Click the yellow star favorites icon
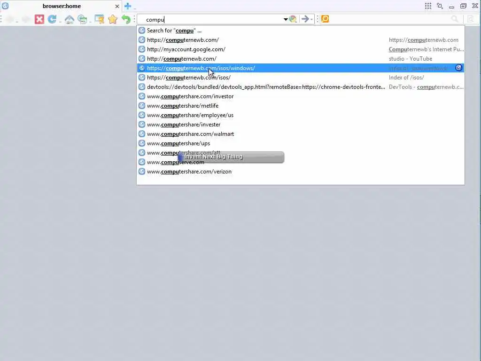 [113, 19]
